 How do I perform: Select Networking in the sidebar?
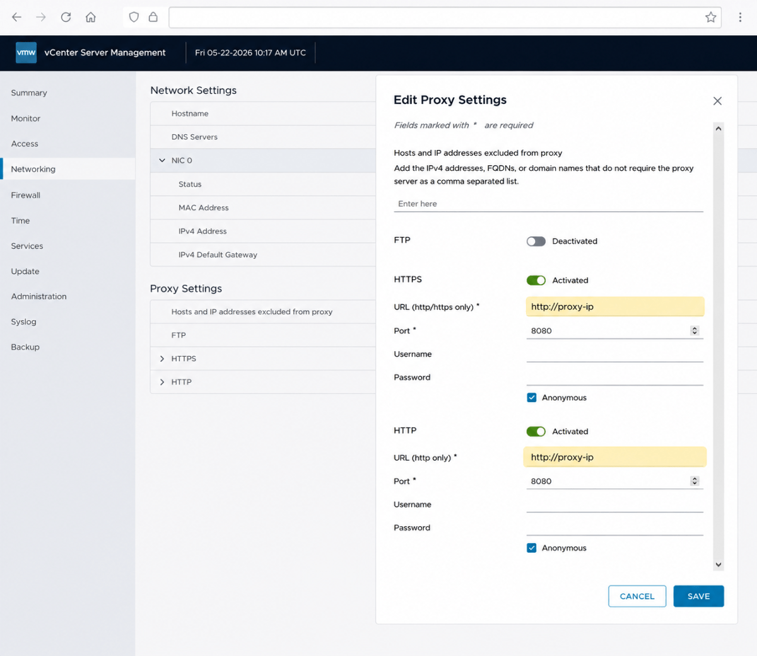point(67,169)
